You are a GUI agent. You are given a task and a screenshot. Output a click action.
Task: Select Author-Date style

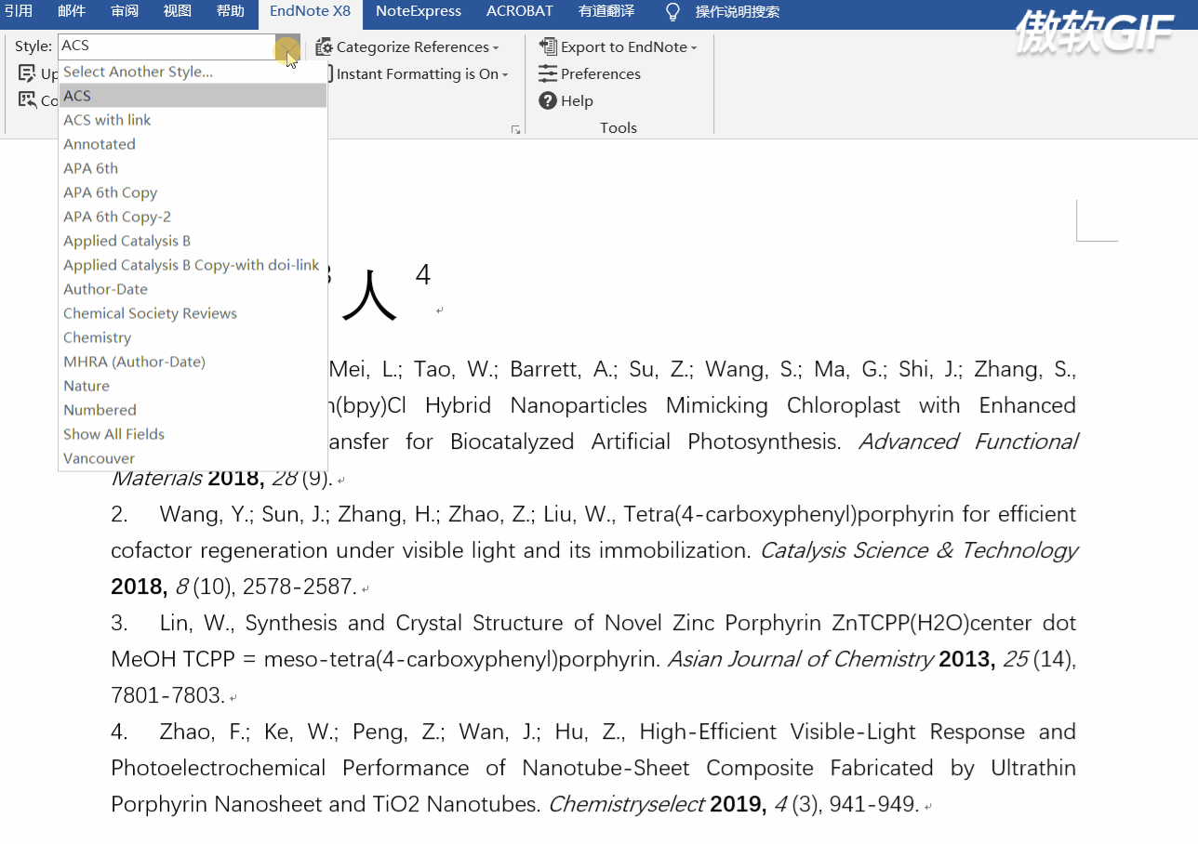[x=193, y=289]
